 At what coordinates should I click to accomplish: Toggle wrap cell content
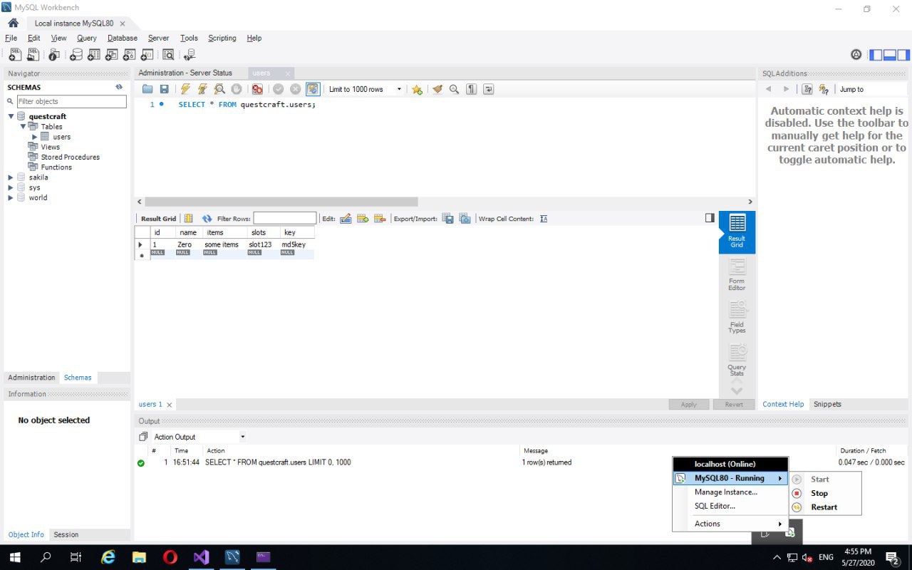(544, 219)
